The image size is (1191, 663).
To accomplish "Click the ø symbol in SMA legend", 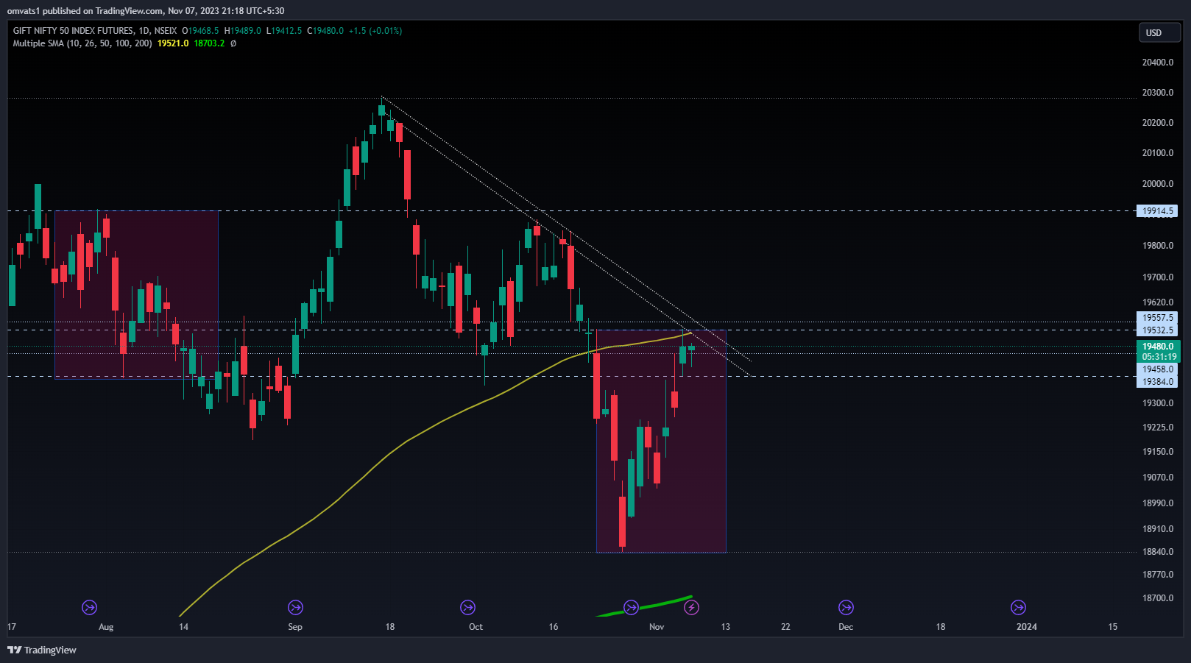I will coord(233,43).
